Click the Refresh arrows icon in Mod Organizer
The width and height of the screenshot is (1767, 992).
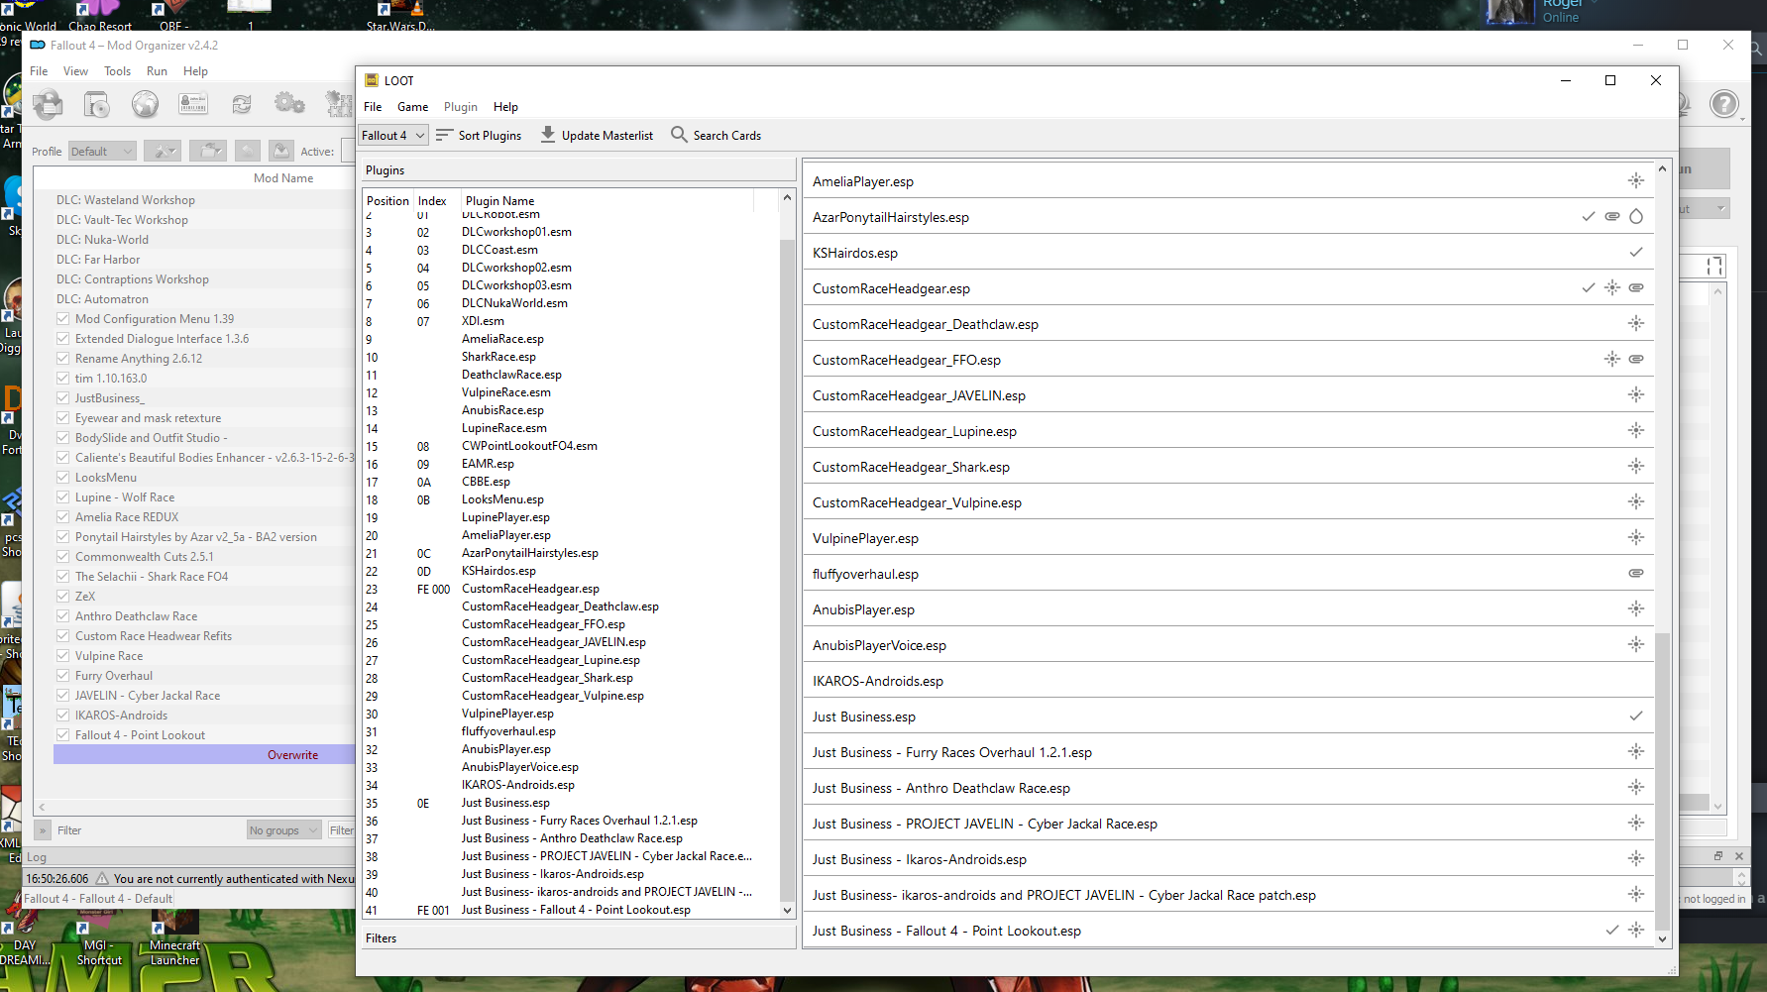242,104
